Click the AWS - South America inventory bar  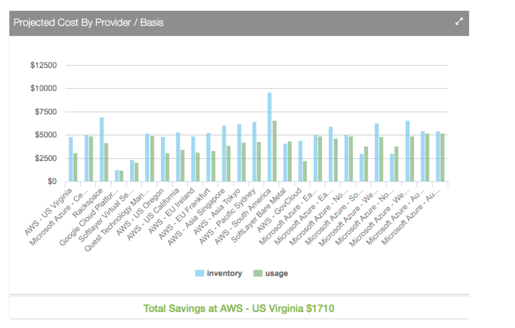pos(269,137)
